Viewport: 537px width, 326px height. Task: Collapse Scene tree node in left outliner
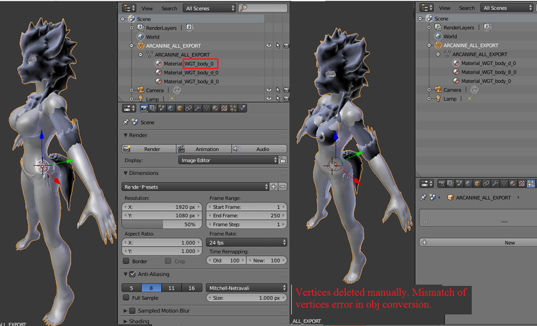122,19
